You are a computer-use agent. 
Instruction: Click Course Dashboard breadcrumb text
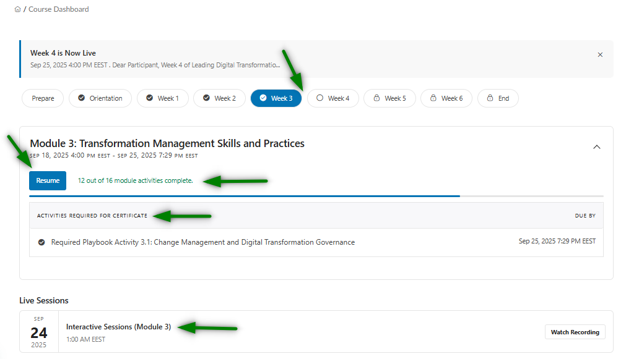(x=58, y=9)
